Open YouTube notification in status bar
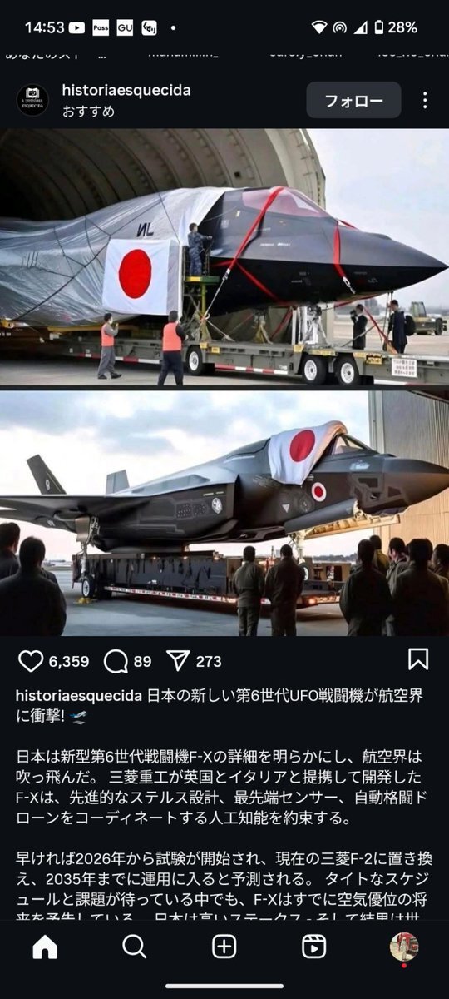This screenshot has height=999, width=449. click(x=76, y=27)
